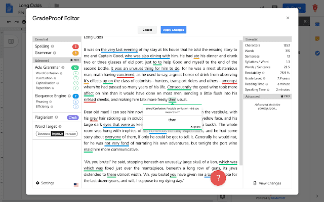Image resolution: width=324 pixels, height=202 pixels.
Task: Click info icon next to Grammar
Action: [55, 53]
